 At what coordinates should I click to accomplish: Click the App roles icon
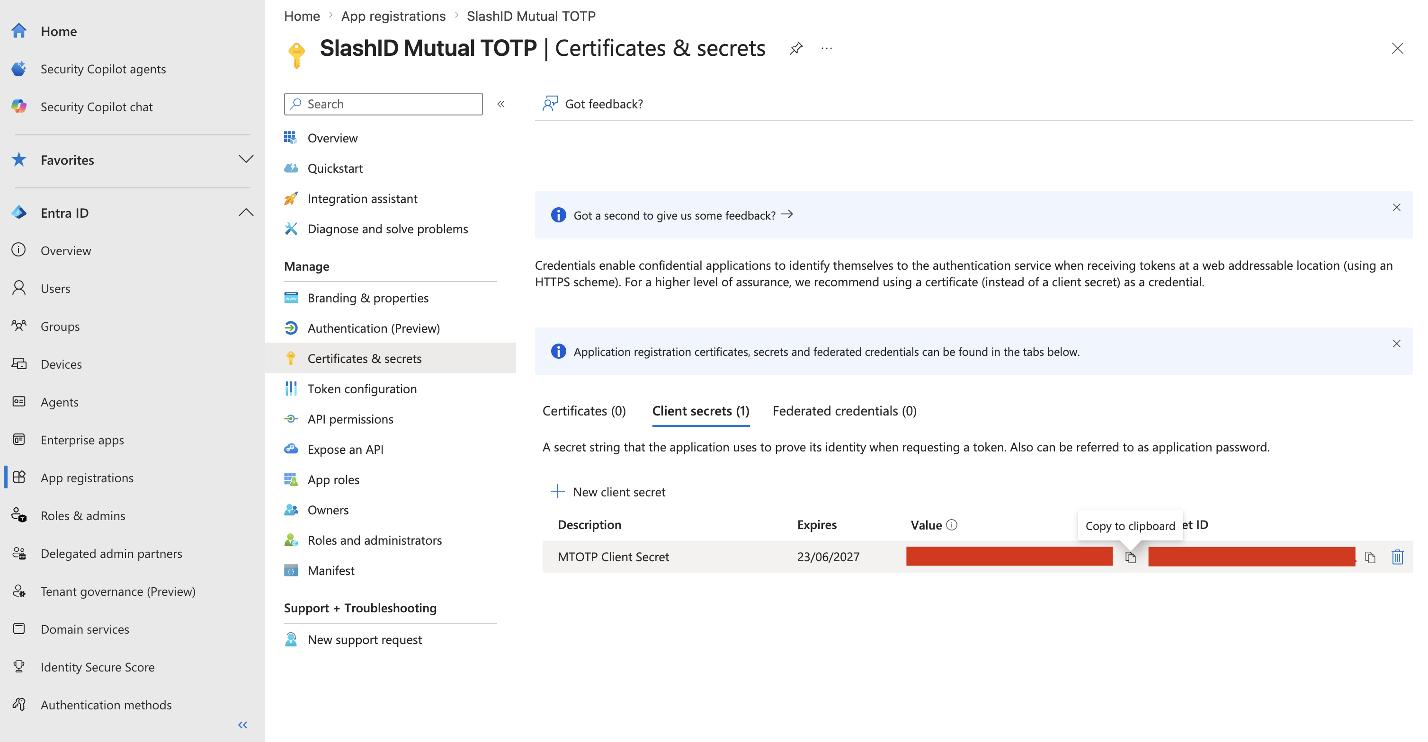[x=291, y=479]
